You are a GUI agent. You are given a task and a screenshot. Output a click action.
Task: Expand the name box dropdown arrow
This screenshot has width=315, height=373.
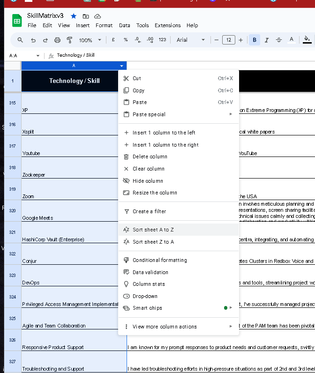point(38,56)
